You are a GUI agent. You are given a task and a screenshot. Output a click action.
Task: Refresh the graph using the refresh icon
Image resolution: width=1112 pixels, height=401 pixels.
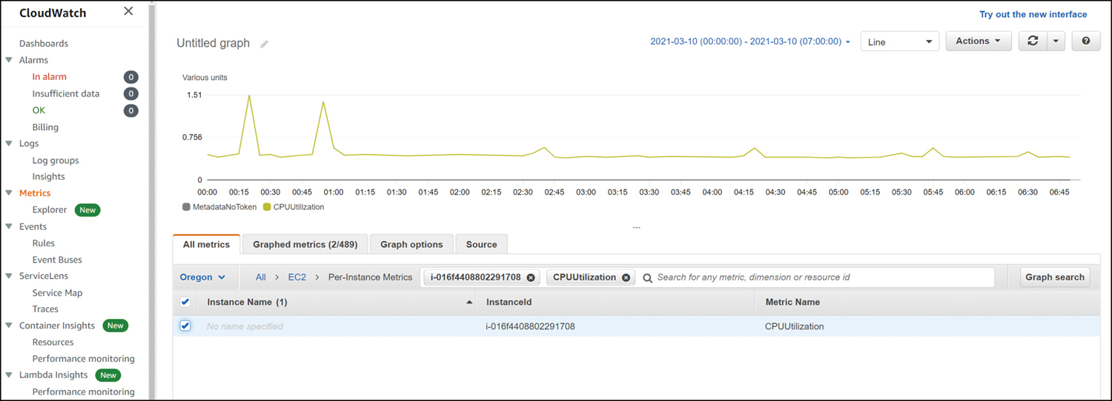[1033, 41]
